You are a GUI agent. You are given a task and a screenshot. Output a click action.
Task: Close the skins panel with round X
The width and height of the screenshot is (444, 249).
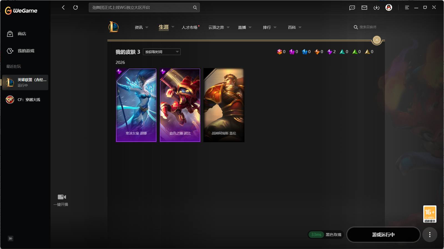(377, 40)
